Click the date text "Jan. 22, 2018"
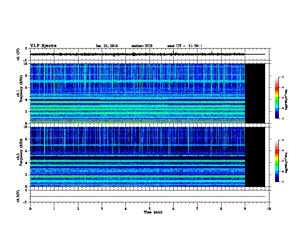Image resolution: width=303 pixels, height=234 pixels. coord(107,46)
